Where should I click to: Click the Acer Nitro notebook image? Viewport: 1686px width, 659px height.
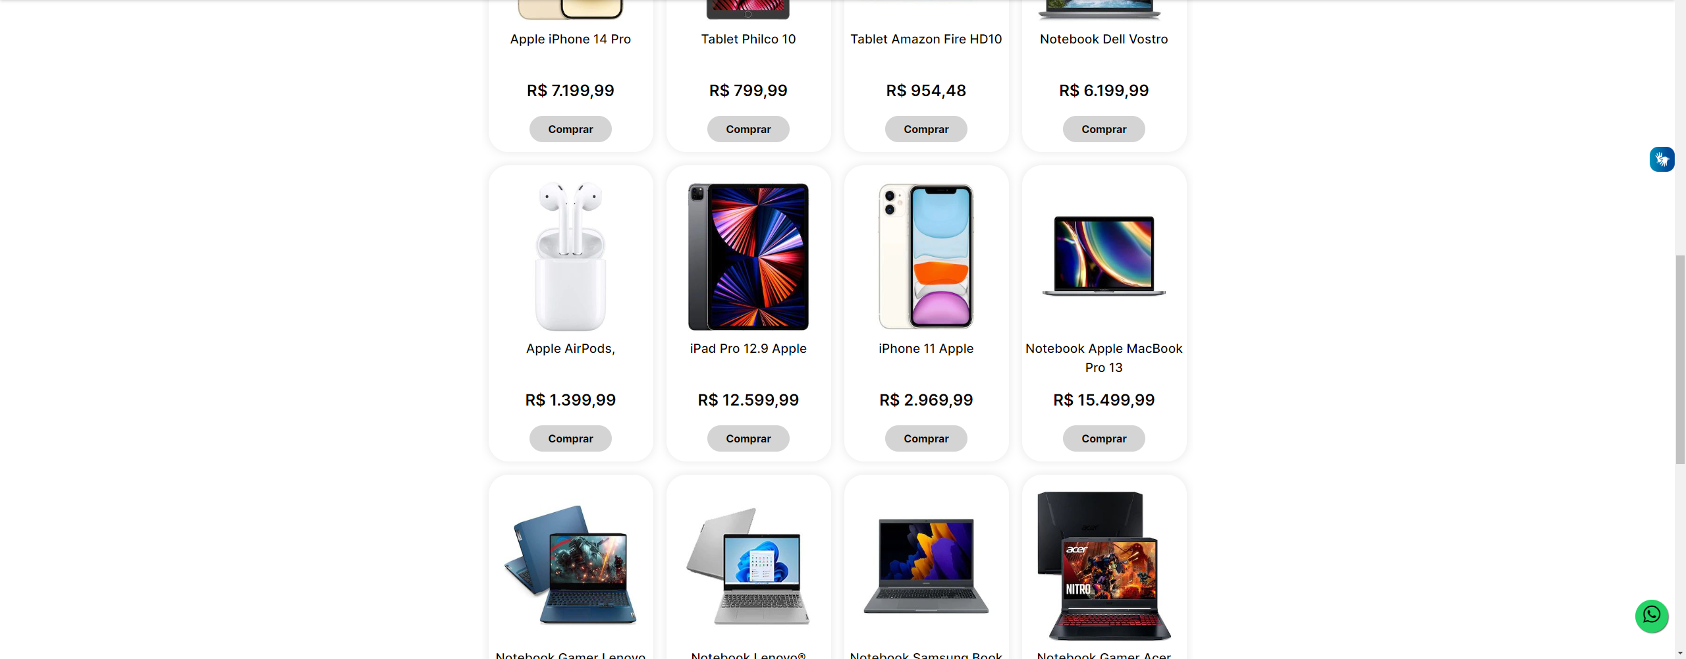(x=1104, y=566)
